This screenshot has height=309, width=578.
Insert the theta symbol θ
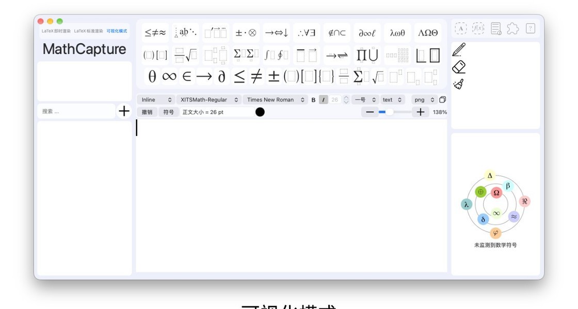(152, 77)
